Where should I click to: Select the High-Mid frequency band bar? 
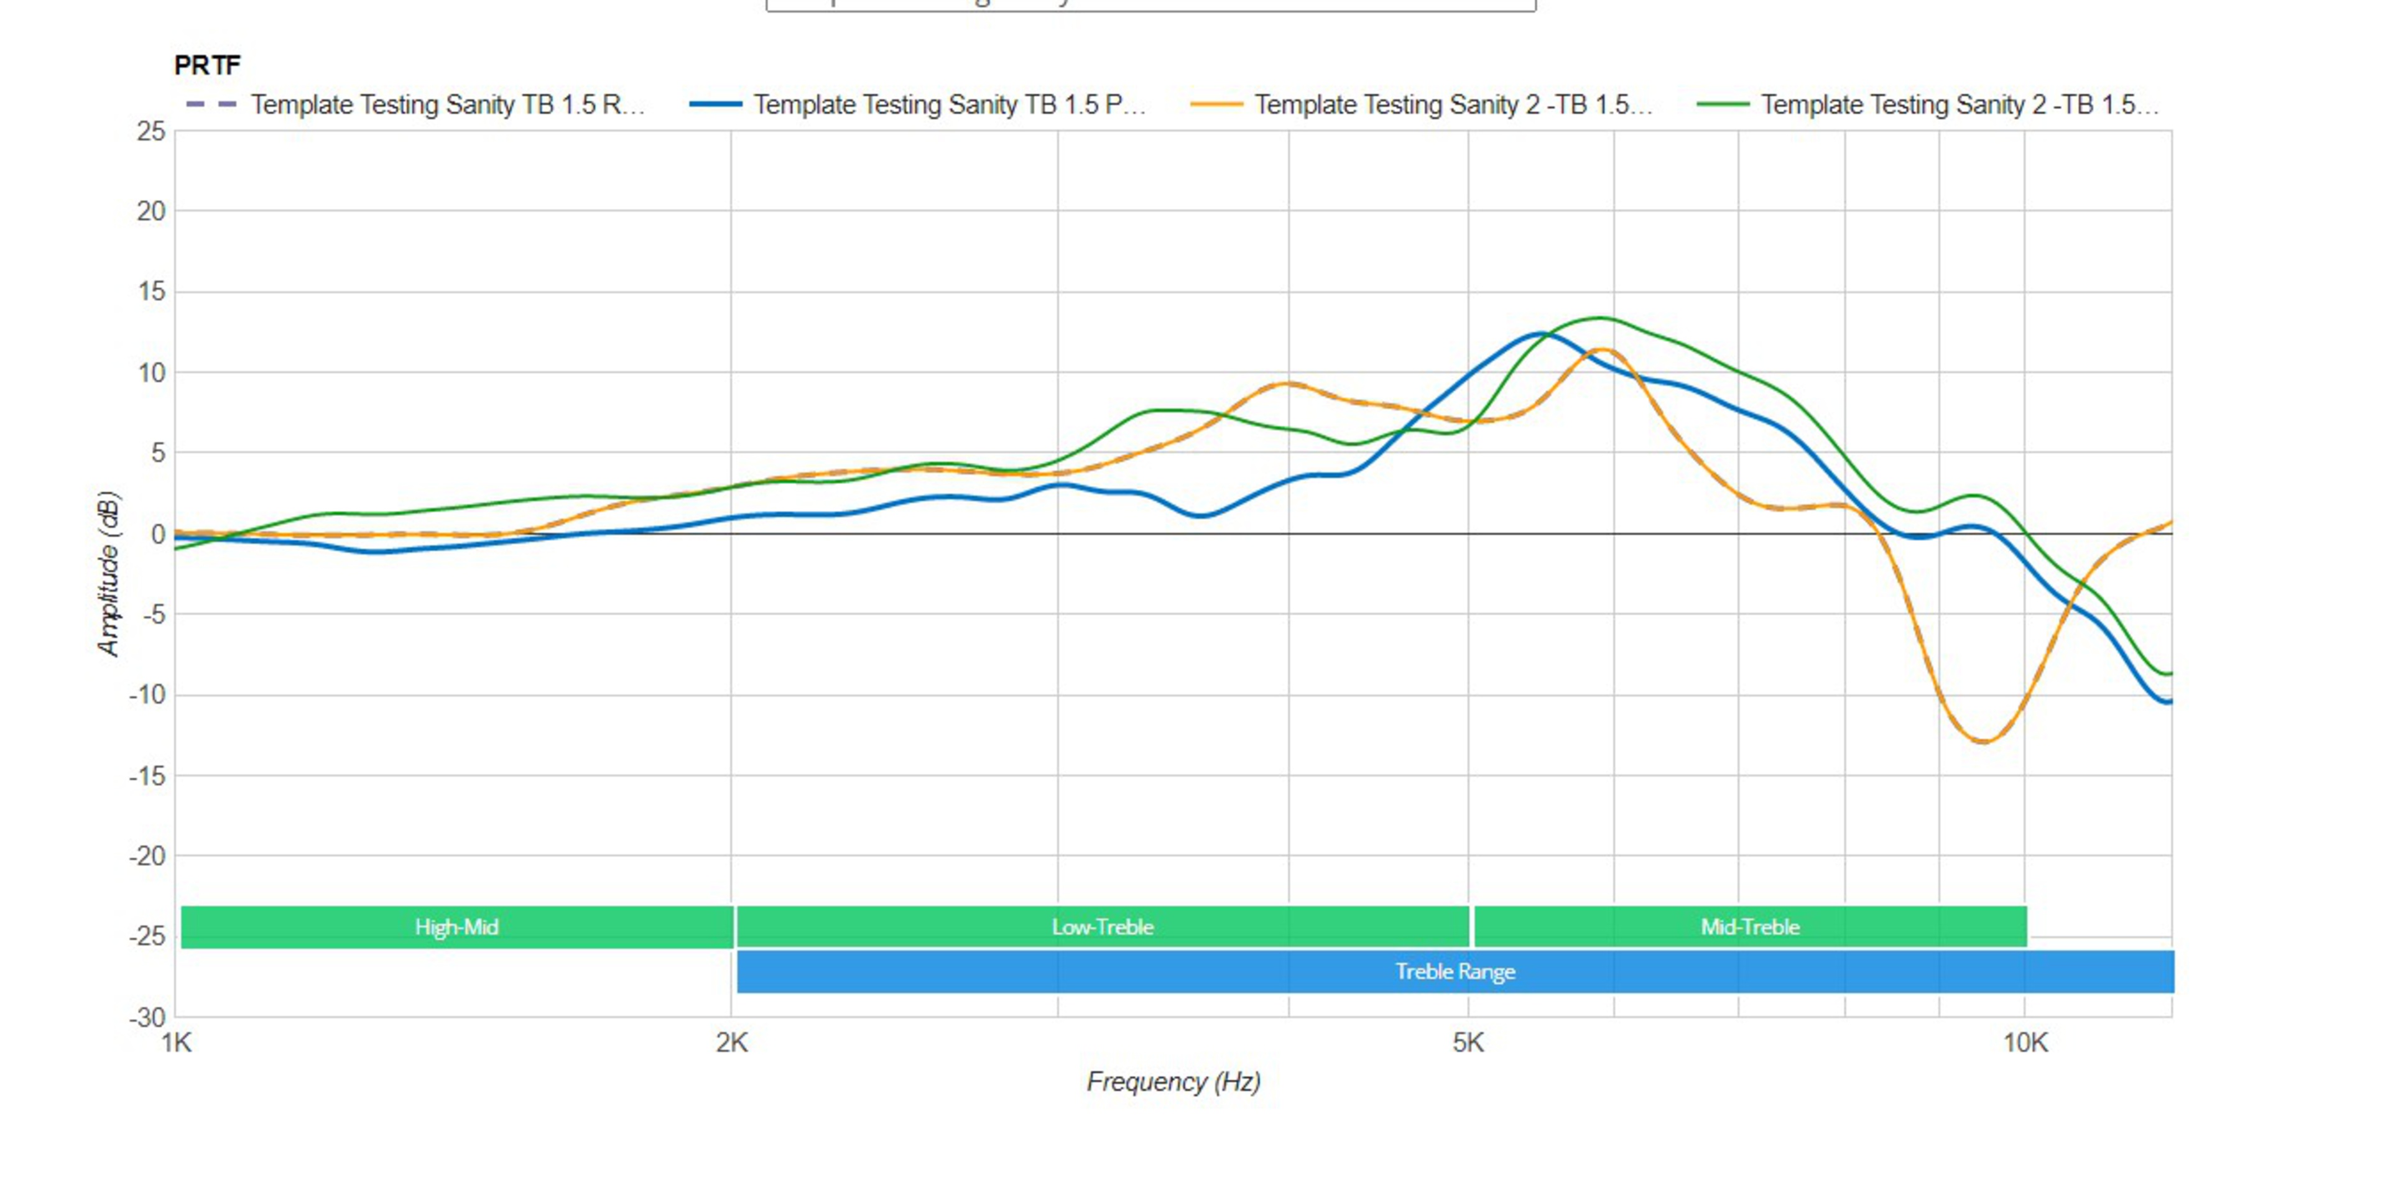tap(456, 926)
